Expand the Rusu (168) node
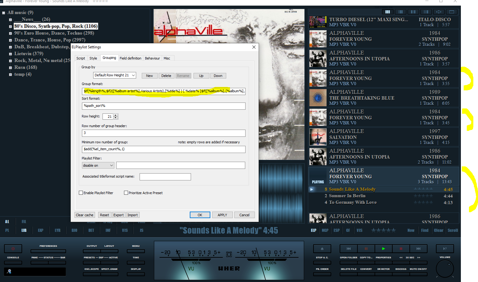This screenshot has height=282, width=478. 10,68
